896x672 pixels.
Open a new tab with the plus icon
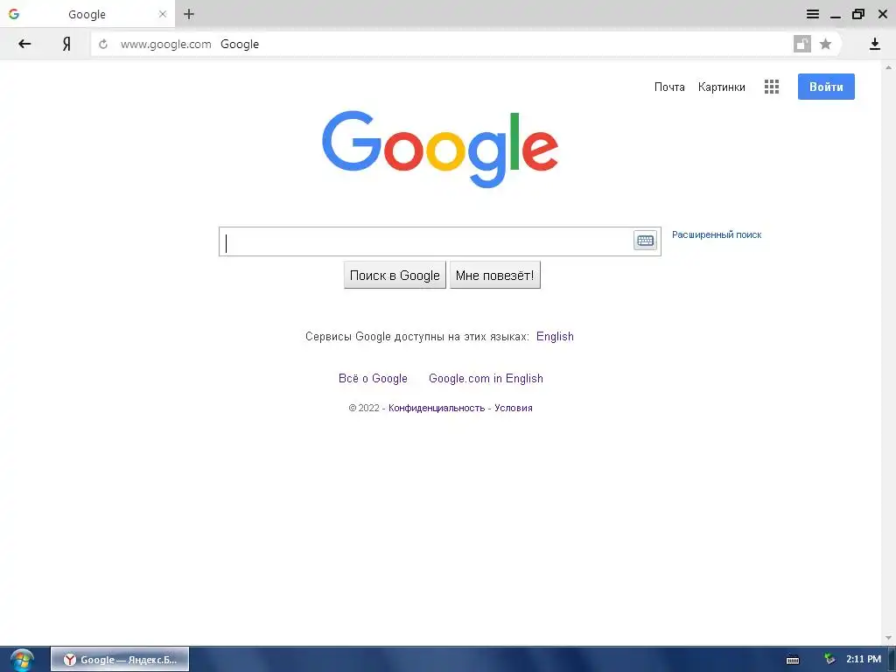189,14
